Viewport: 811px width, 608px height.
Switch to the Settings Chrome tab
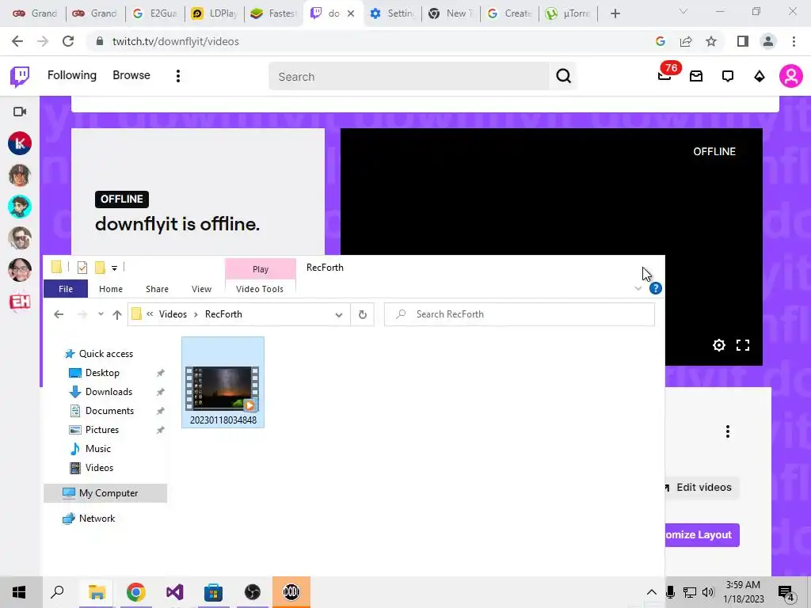pyautogui.click(x=392, y=13)
